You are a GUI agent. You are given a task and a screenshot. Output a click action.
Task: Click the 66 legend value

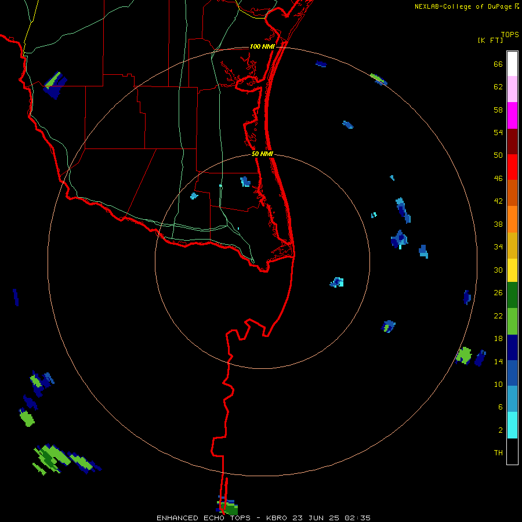[x=498, y=64]
